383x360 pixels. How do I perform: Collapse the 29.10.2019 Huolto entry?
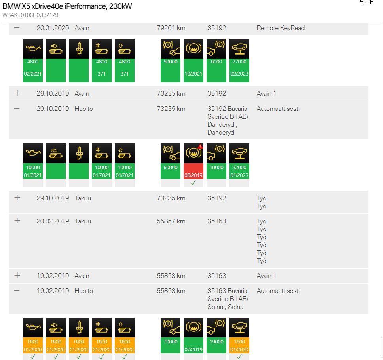(17, 109)
